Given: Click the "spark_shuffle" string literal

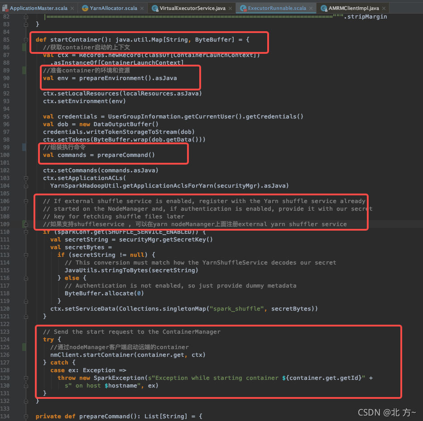Looking at the screenshot, I should point(236,309).
